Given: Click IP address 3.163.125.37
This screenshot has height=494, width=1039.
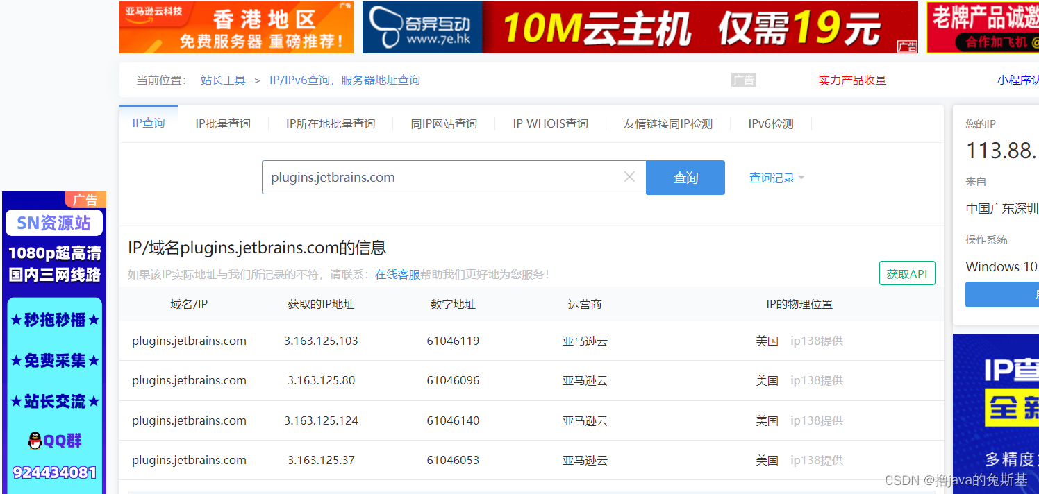Looking at the screenshot, I should tap(321, 460).
